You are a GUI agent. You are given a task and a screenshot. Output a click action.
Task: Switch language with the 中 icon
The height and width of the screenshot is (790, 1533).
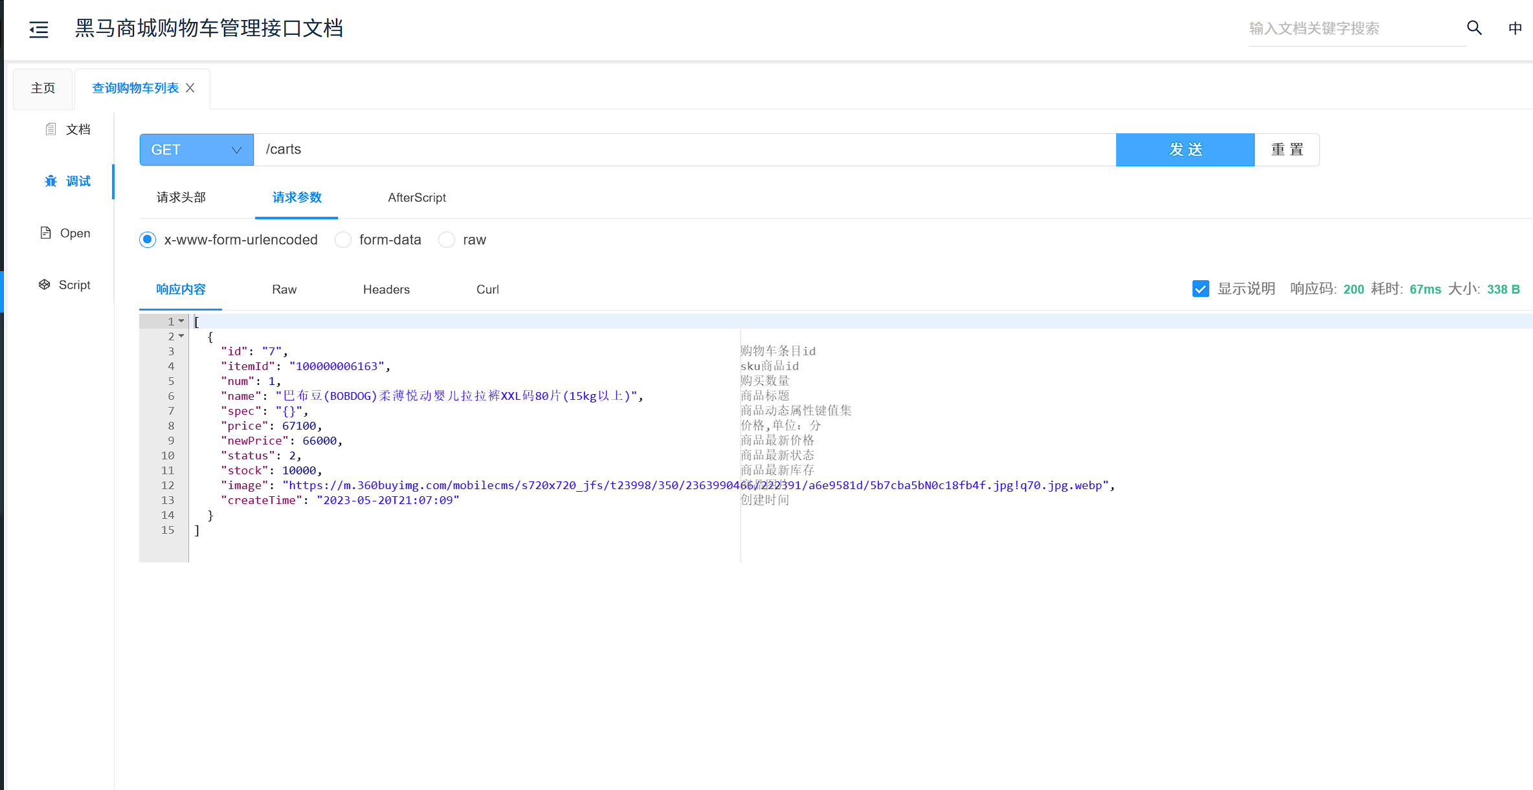1515,28
